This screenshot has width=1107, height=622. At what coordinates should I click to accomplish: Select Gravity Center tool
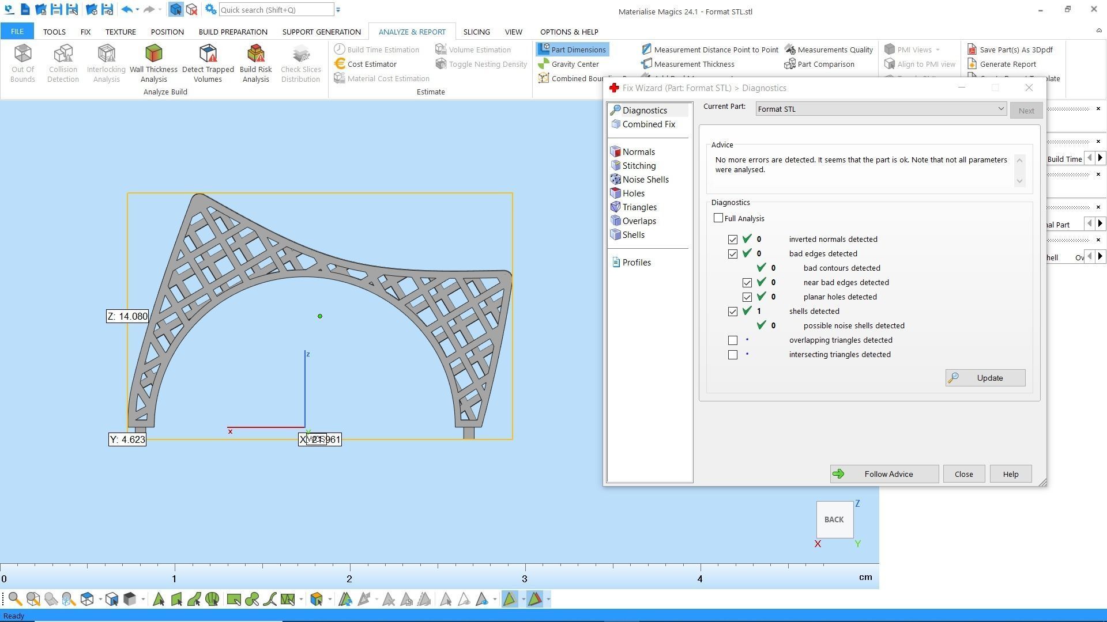point(574,64)
